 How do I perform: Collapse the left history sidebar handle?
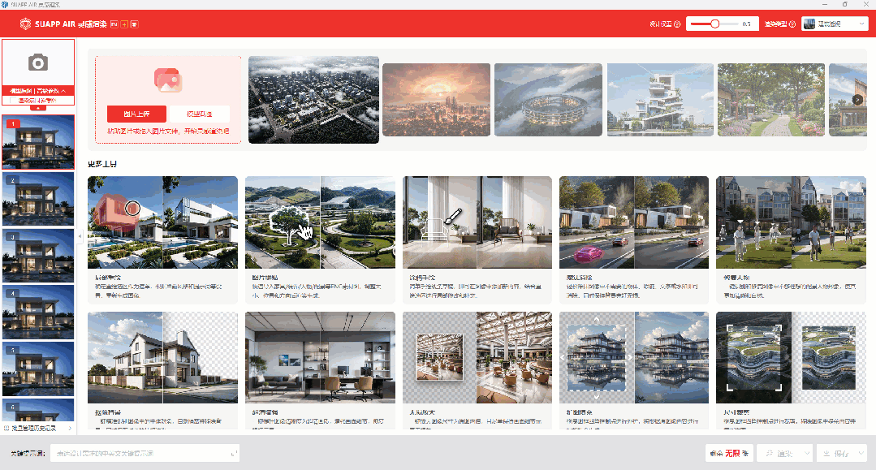pyautogui.click(x=80, y=235)
